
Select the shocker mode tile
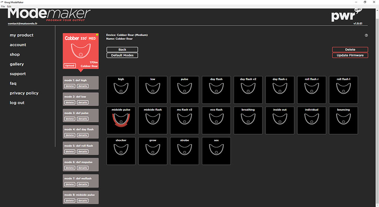point(121,151)
